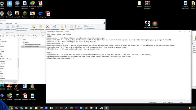
Task: Switch to the Поделиться tab in Explorer
Action: click(9, 23)
